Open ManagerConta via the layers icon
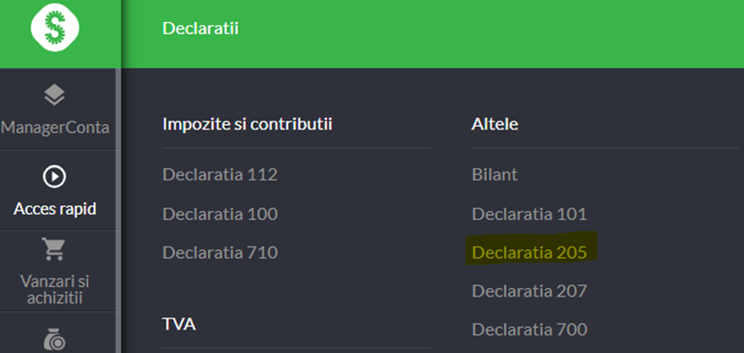Viewport: 744px width, 353px height. [55, 94]
